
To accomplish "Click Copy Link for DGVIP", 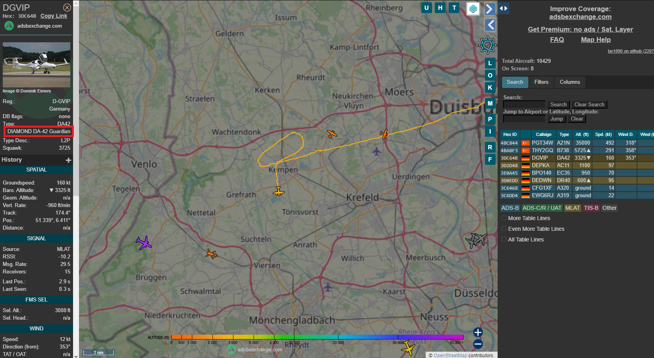I will coord(54,16).
